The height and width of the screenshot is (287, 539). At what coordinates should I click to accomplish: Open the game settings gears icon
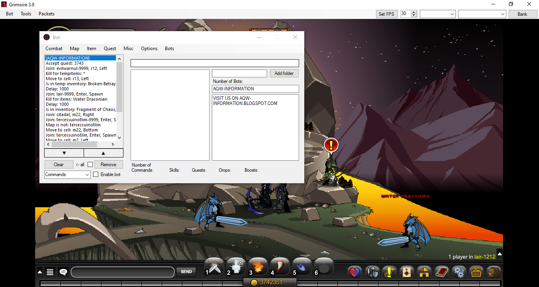(459, 272)
